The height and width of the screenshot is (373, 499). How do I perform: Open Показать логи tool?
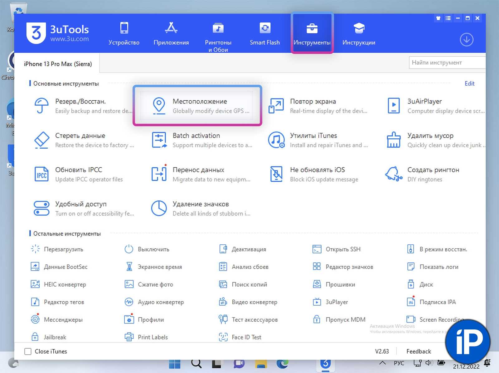[x=433, y=267]
